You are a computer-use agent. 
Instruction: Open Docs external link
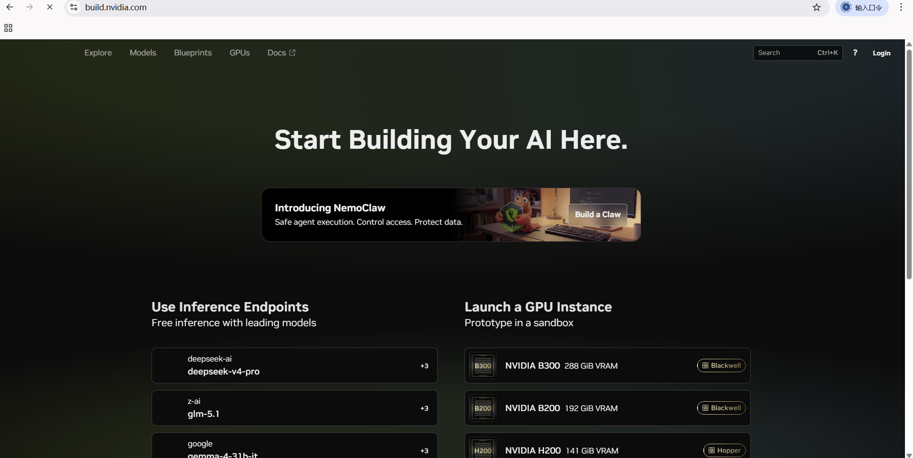281,53
